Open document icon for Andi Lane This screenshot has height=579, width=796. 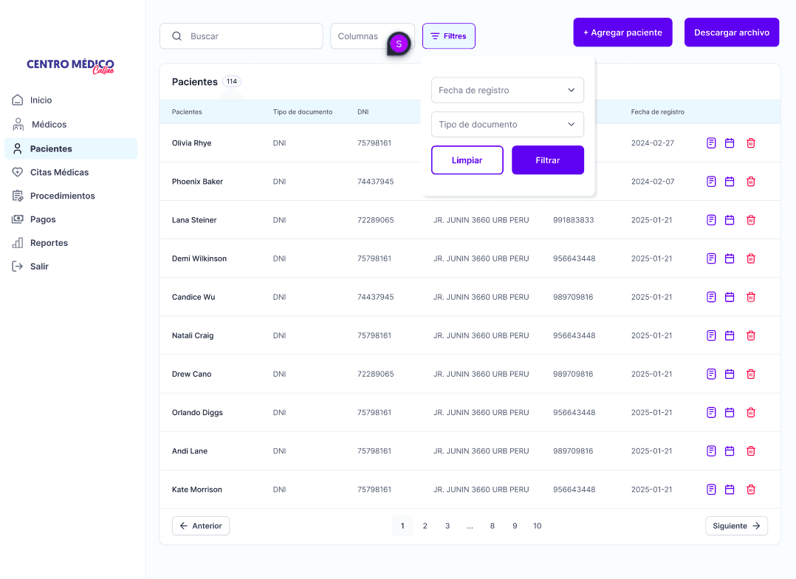[x=711, y=451]
